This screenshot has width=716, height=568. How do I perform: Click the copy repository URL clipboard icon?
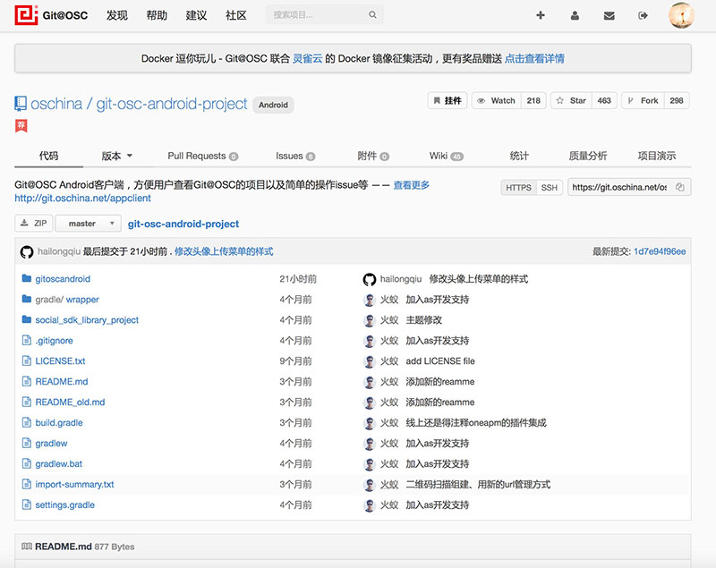point(679,187)
